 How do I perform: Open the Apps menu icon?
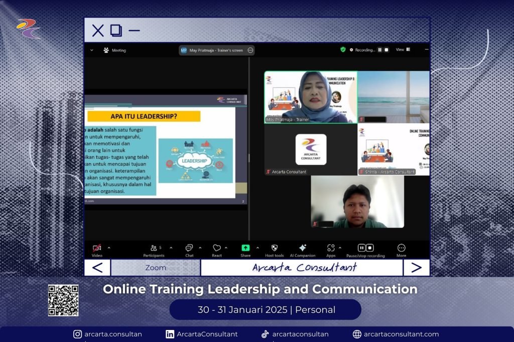330,248
